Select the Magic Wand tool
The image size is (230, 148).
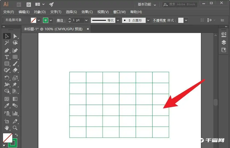click(7, 43)
